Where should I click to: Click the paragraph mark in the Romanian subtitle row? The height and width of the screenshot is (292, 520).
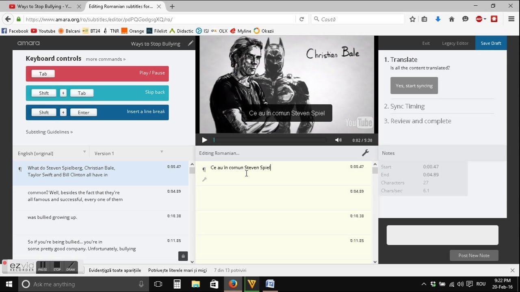204,170
